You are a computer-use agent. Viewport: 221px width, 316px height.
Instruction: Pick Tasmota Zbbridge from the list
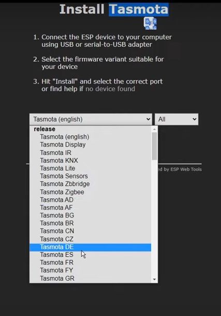pyautogui.click(x=90, y=184)
